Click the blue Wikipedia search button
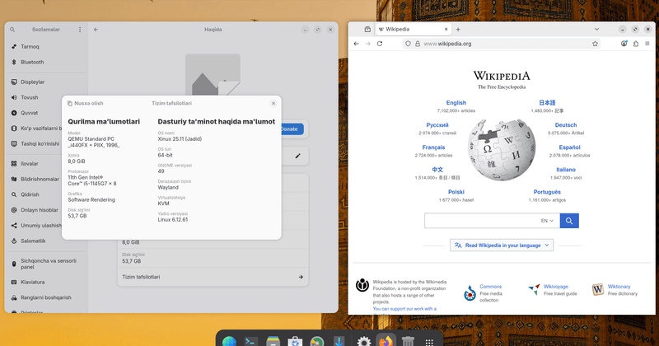659x346 pixels. 569,221
